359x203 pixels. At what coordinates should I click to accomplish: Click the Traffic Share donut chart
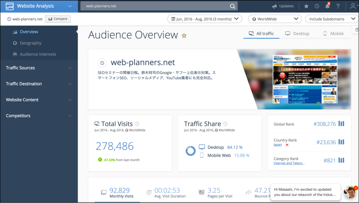coord(191,151)
